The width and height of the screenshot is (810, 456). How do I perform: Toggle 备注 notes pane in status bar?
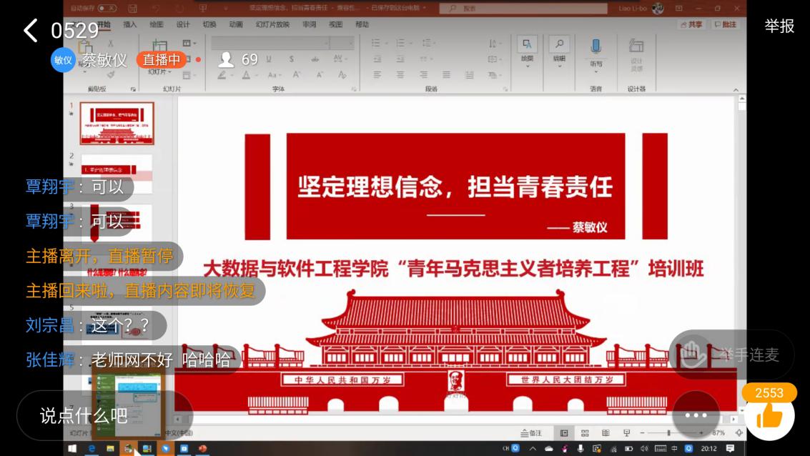click(x=531, y=433)
